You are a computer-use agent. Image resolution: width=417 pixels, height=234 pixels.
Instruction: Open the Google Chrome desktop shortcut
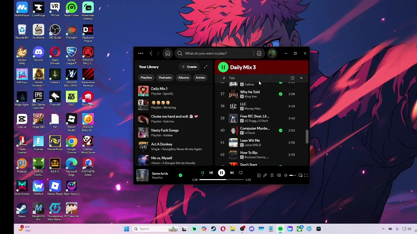(71, 143)
